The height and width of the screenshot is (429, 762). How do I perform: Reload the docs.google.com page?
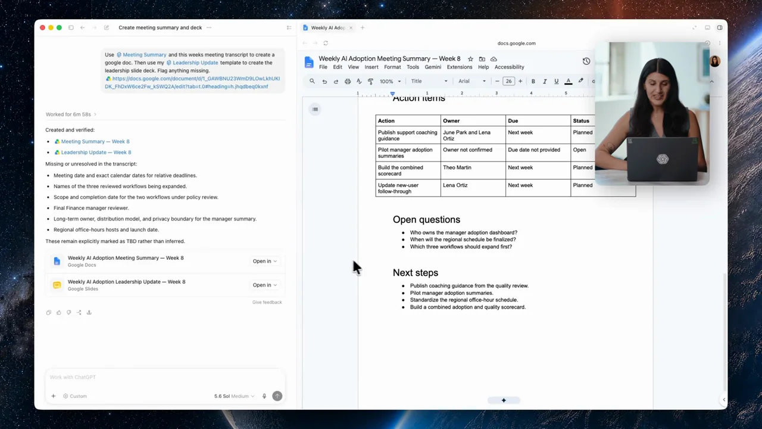(326, 43)
